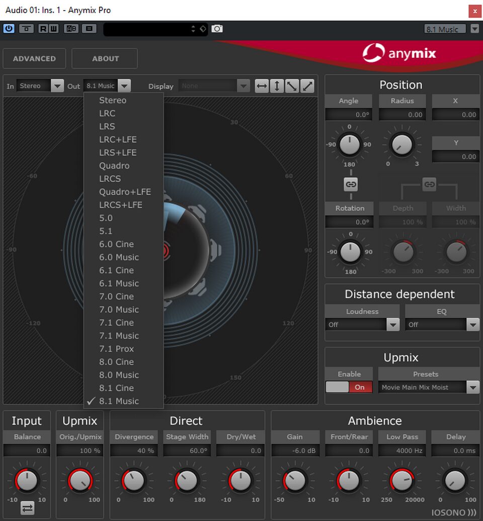
Task: Pick 7.1 Cine output format
Action: [124, 323]
